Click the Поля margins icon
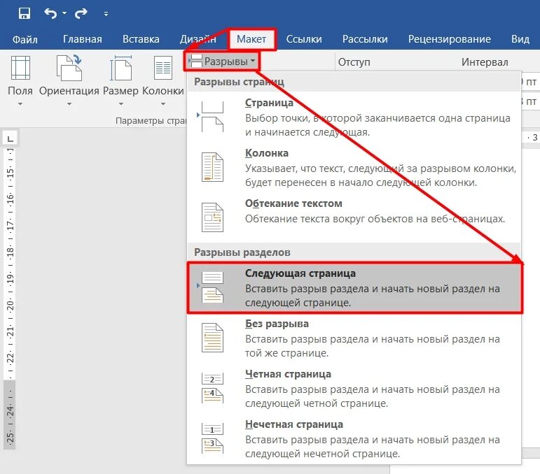The image size is (540, 474). click(x=21, y=68)
